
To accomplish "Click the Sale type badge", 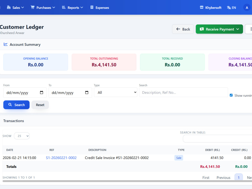I will tap(179, 158).
